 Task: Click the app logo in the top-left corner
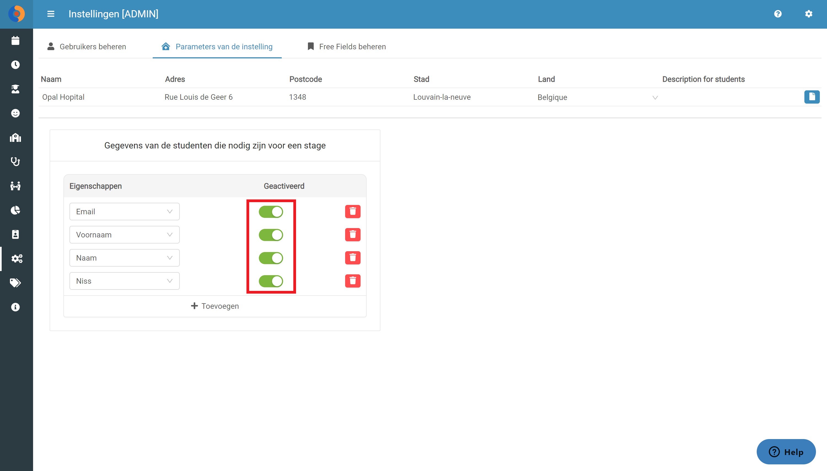pyautogui.click(x=16, y=14)
